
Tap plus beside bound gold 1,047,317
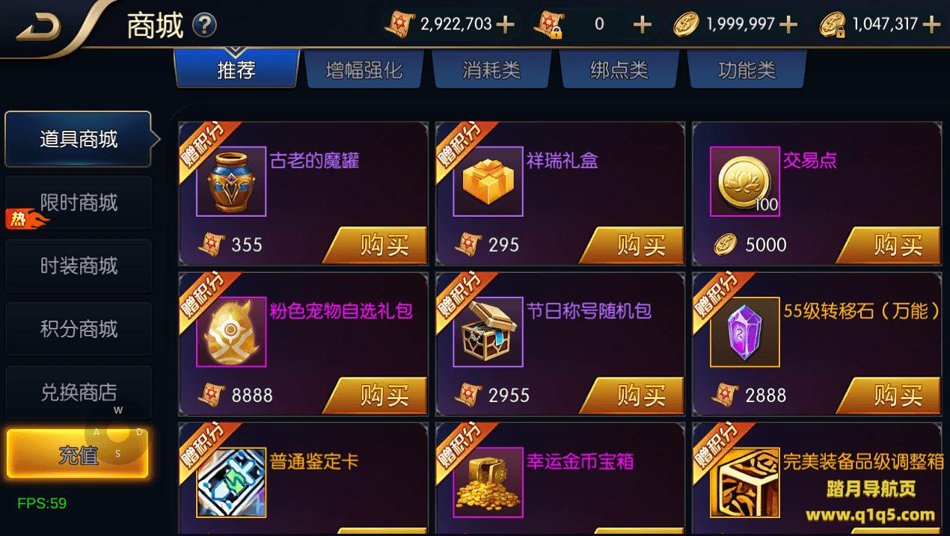pos(931,25)
